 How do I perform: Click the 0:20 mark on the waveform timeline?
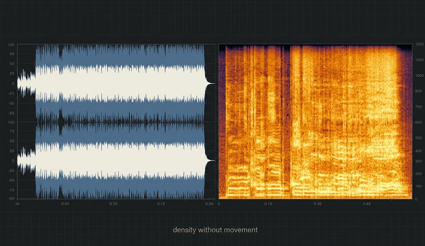point(209,204)
